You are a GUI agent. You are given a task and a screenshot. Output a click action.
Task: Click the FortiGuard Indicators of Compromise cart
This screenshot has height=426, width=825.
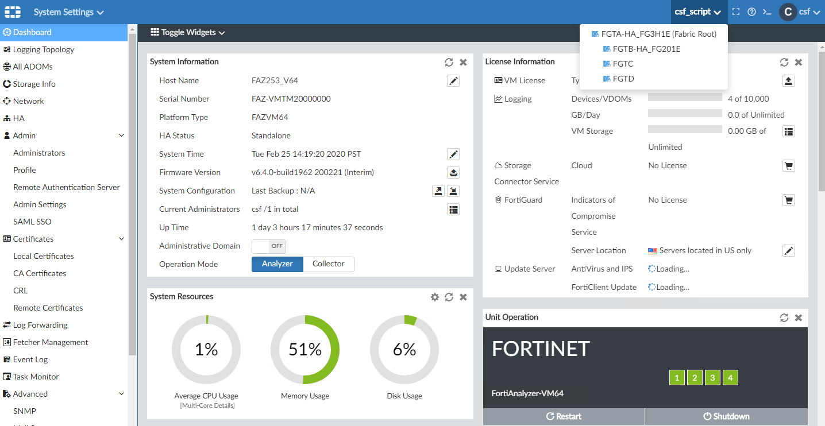tap(789, 200)
